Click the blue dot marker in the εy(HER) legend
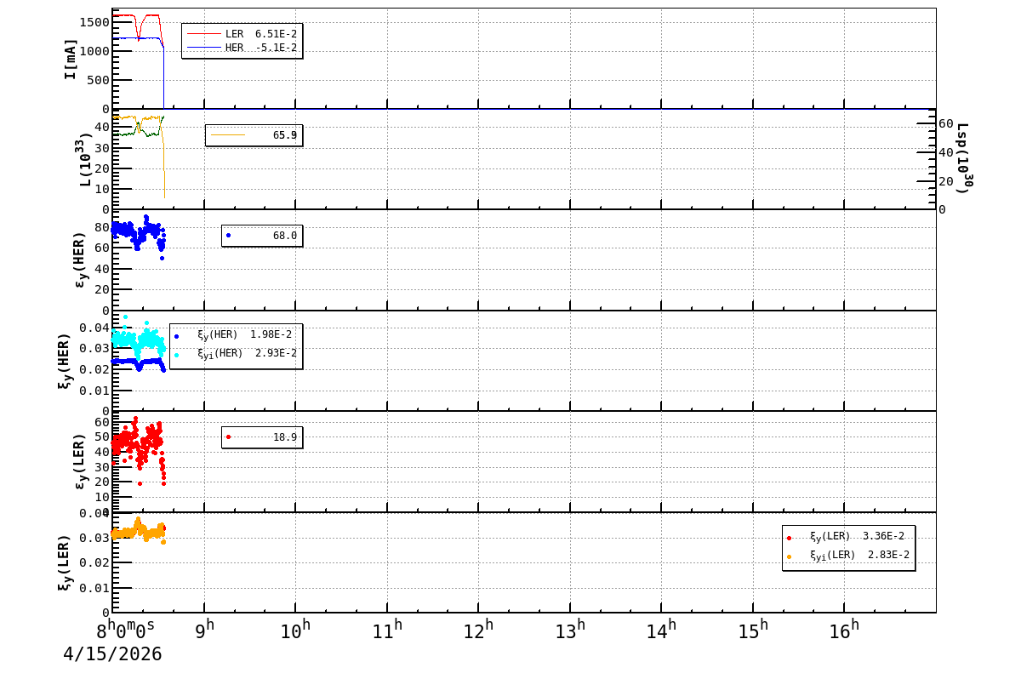The image size is (1021, 679). point(228,236)
